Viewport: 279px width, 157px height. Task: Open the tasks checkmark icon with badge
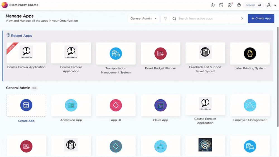click(x=230, y=5)
